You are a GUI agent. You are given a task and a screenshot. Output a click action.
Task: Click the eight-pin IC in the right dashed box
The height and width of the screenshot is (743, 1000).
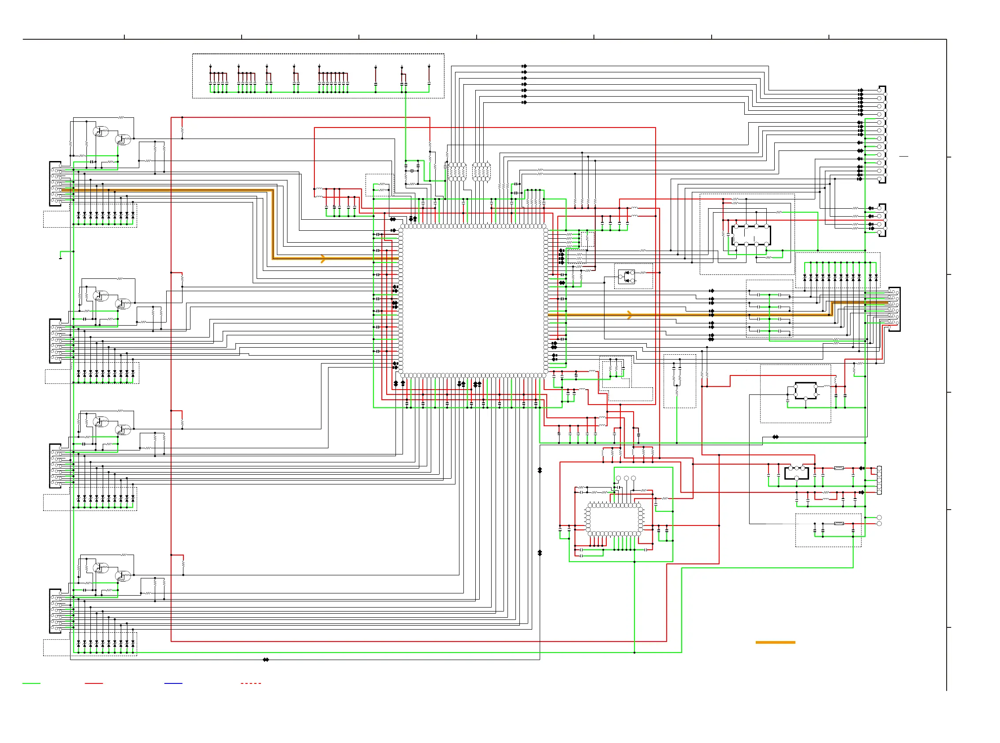(750, 235)
